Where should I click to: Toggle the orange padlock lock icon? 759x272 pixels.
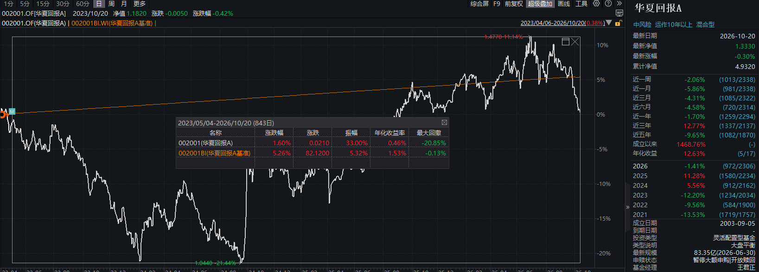(x=618, y=23)
